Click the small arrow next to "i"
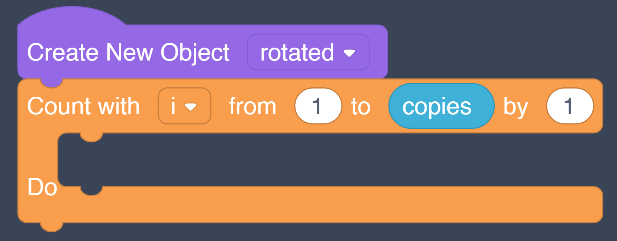Image resolution: width=617 pixels, height=241 pixels. coord(190,107)
